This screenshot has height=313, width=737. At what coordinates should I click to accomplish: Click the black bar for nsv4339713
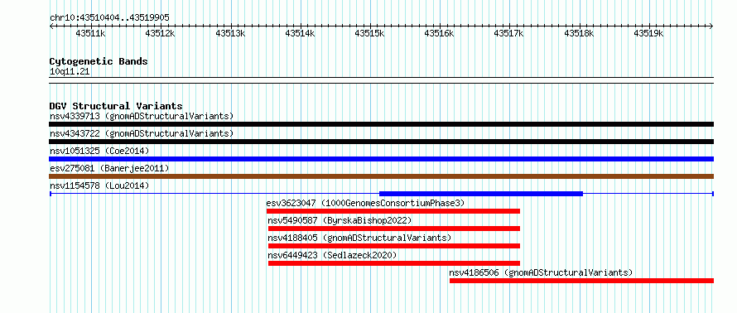(381, 124)
